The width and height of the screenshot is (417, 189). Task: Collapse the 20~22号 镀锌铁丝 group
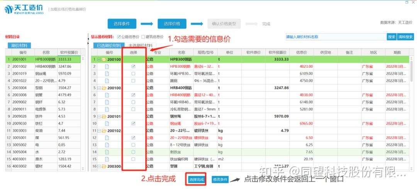[99, 131]
